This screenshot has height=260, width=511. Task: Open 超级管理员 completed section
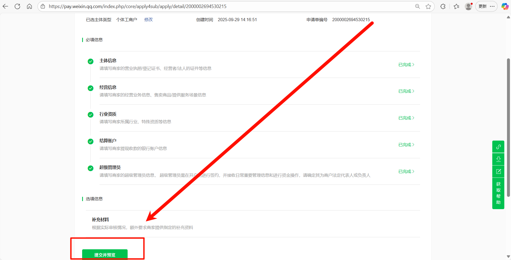click(x=406, y=172)
